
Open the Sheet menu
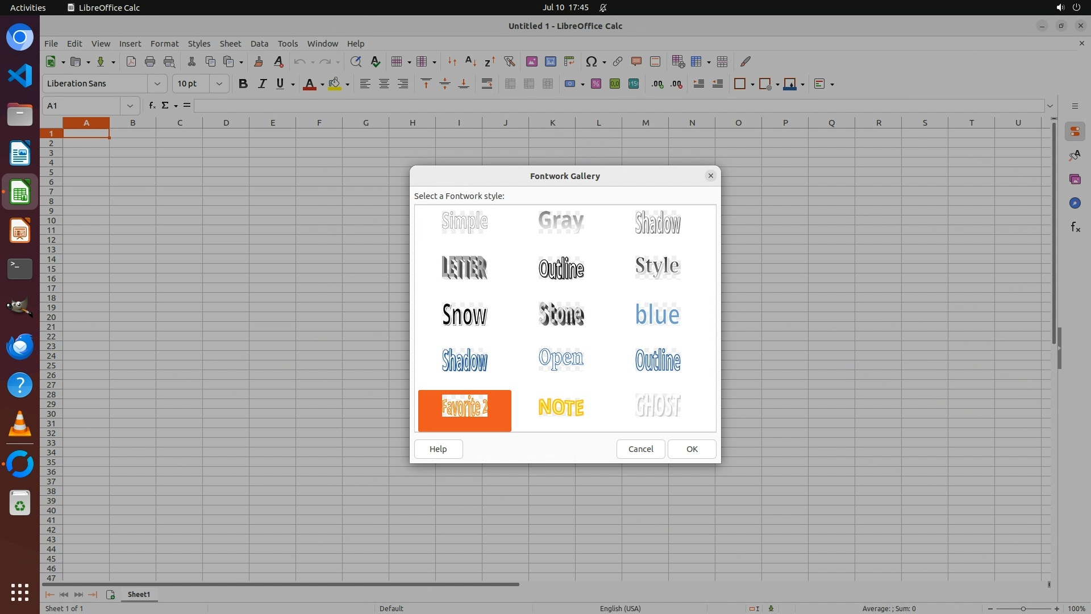[x=230, y=44]
